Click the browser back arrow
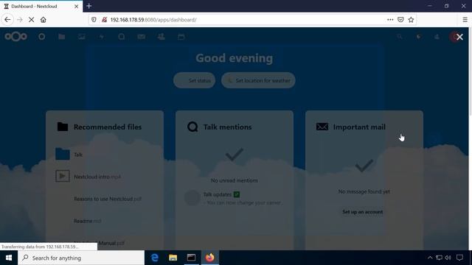The height and width of the screenshot is (265, 472). click(7, 20)
